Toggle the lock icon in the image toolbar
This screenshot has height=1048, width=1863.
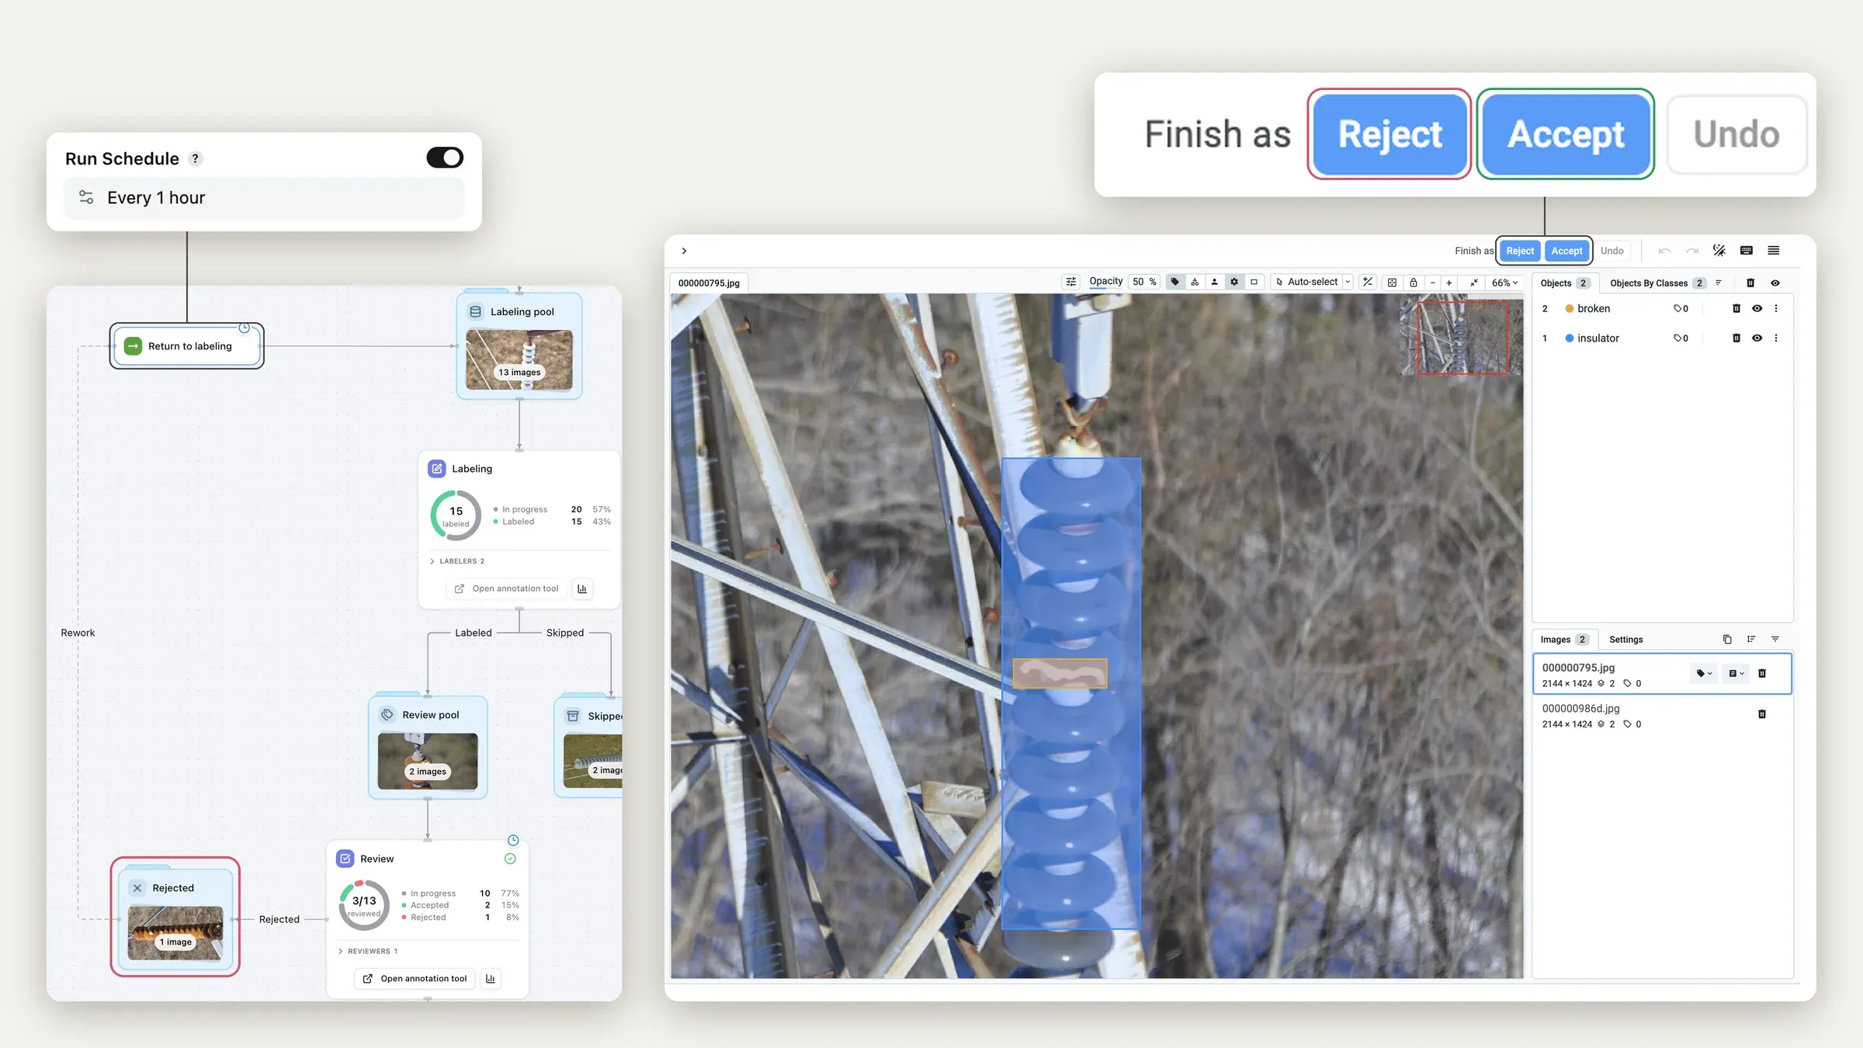tap(1414, 283)
